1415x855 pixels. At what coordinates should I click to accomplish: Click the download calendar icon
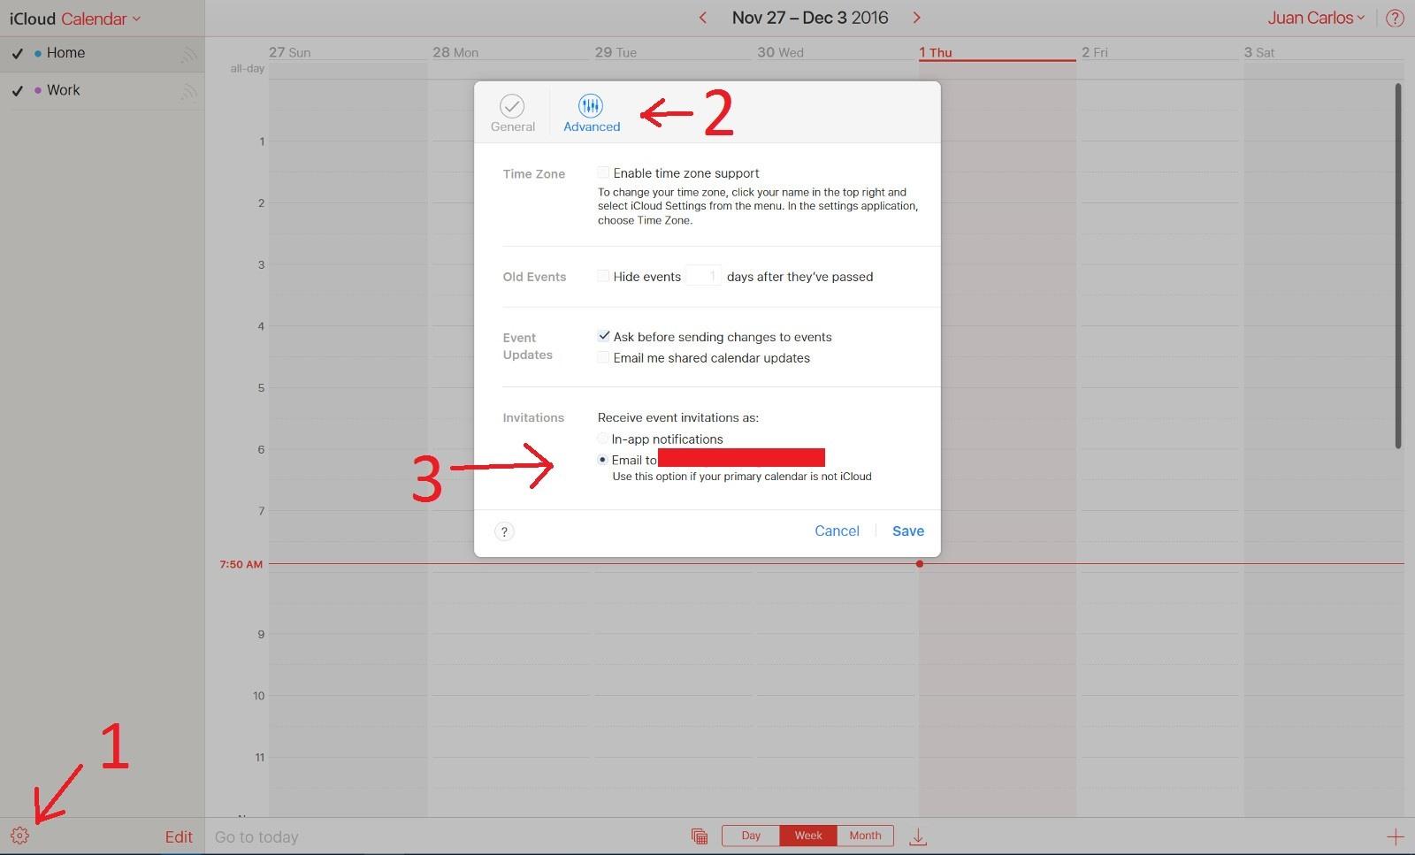918,836
